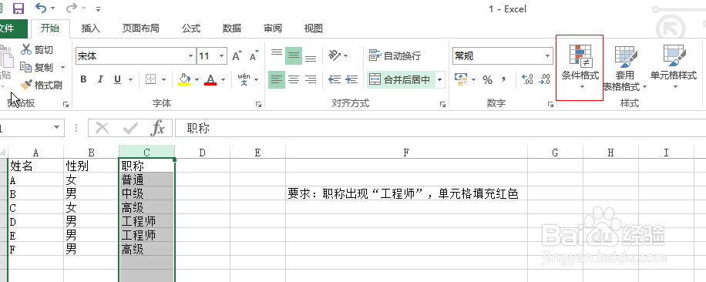Align text to the right
This screenshot has height=282, width=706.
coord(311,80)
